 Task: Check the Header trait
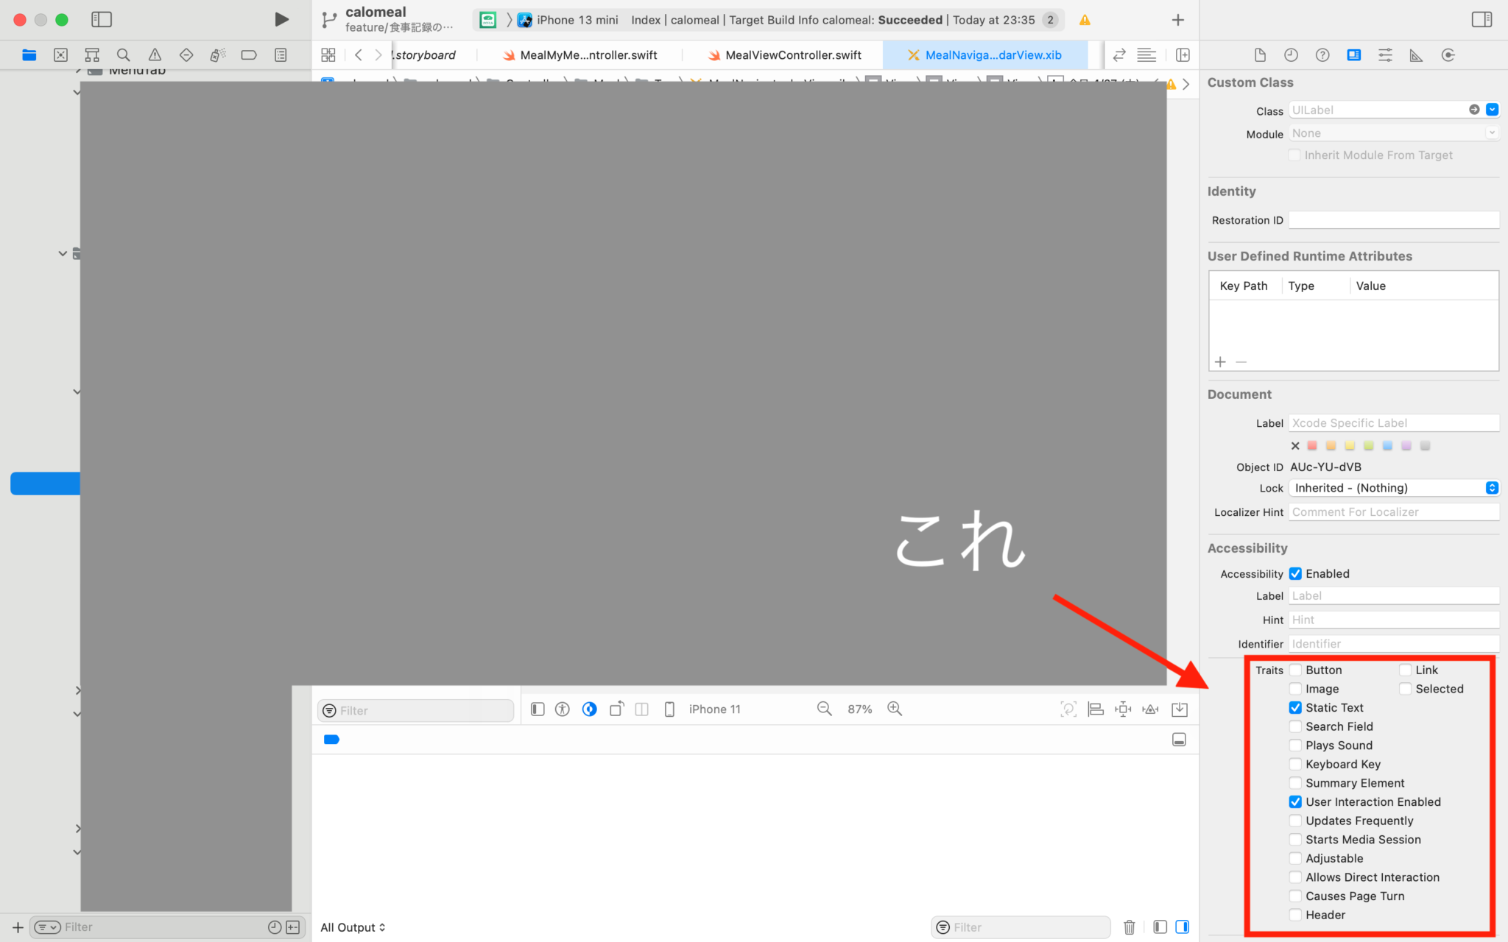tap(1295, 915)
